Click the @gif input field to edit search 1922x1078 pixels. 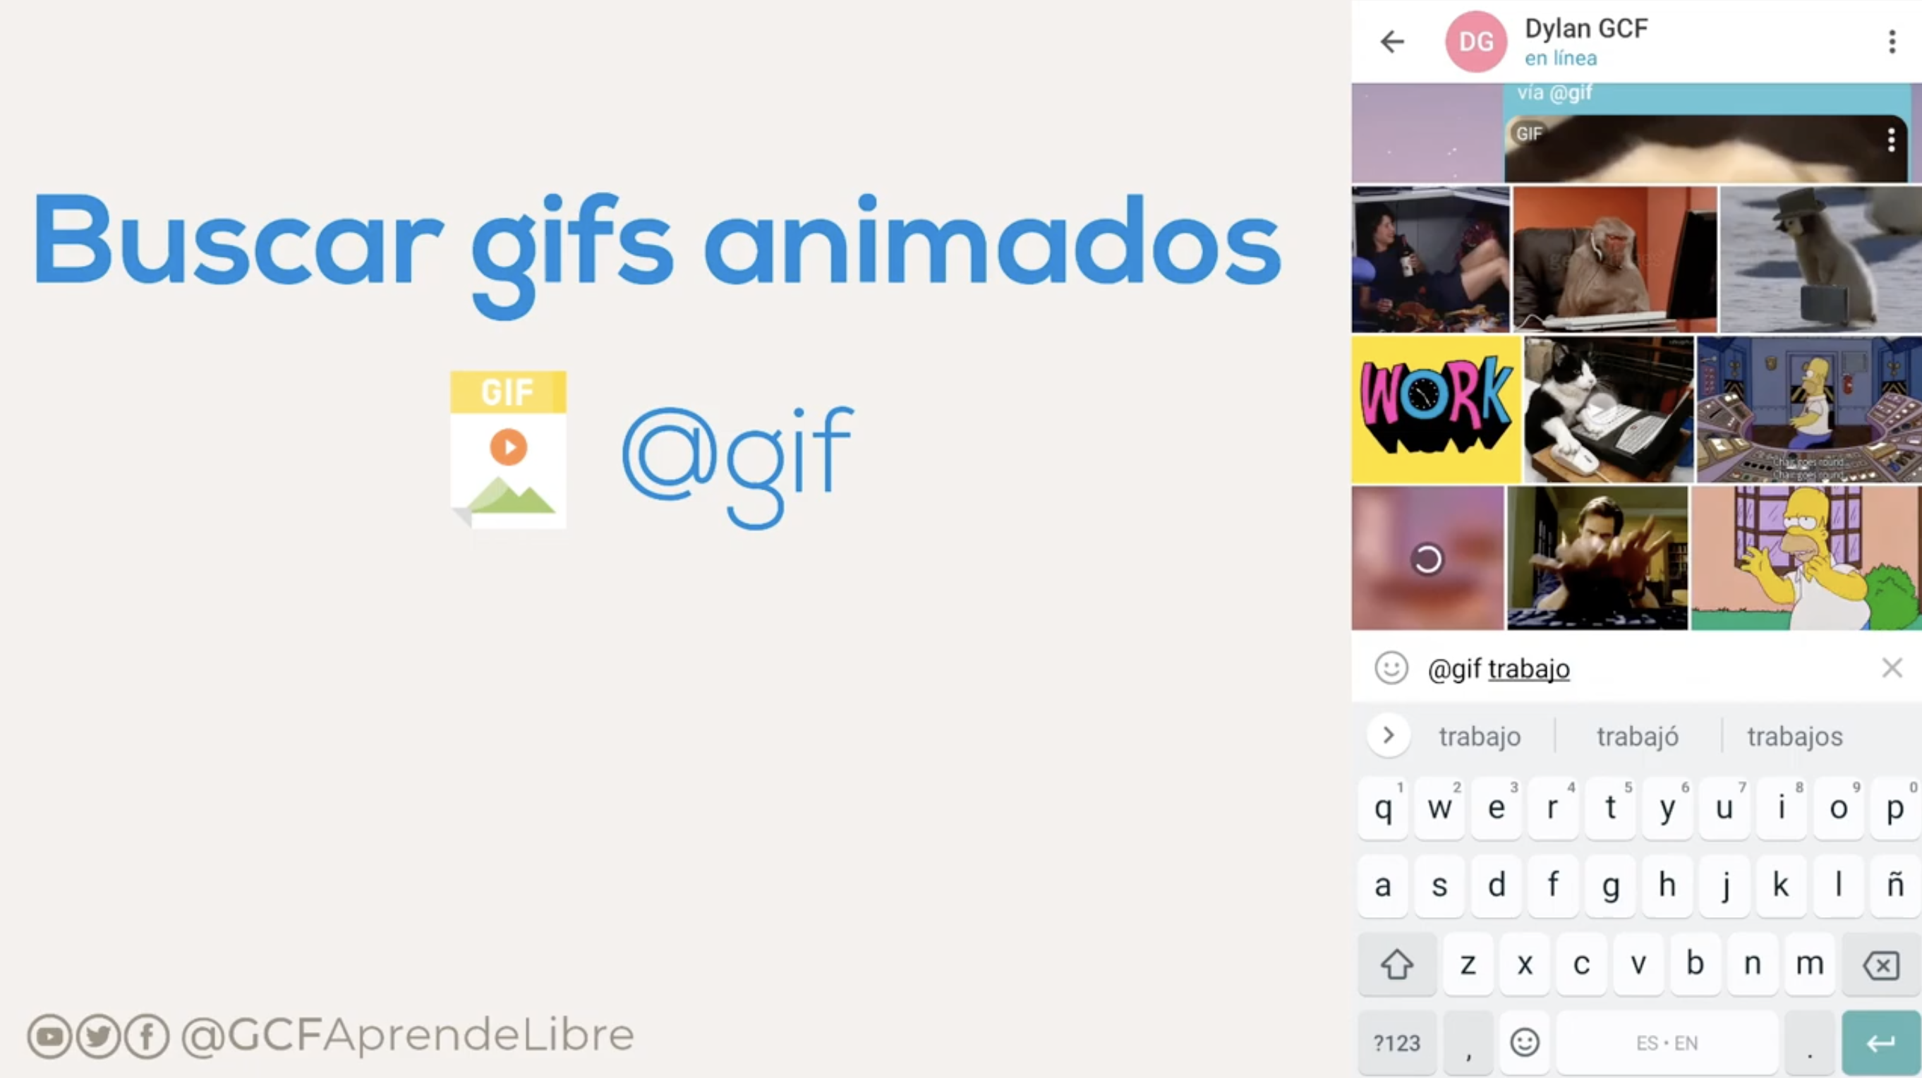[1637, 667]
